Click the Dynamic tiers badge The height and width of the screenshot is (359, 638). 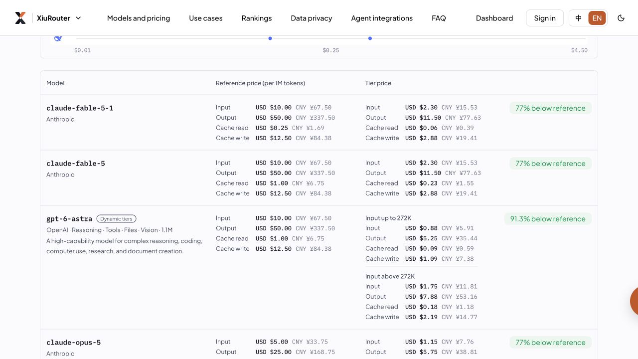(x=116, y=219)
